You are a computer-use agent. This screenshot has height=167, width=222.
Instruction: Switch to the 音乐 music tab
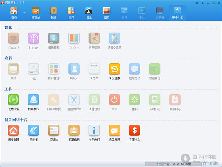(x=89, y=13)
